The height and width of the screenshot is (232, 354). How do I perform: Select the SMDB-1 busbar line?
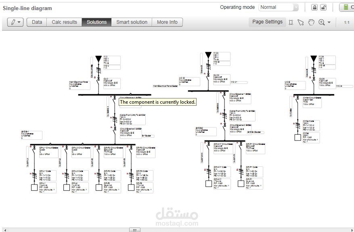pos(83,144)
